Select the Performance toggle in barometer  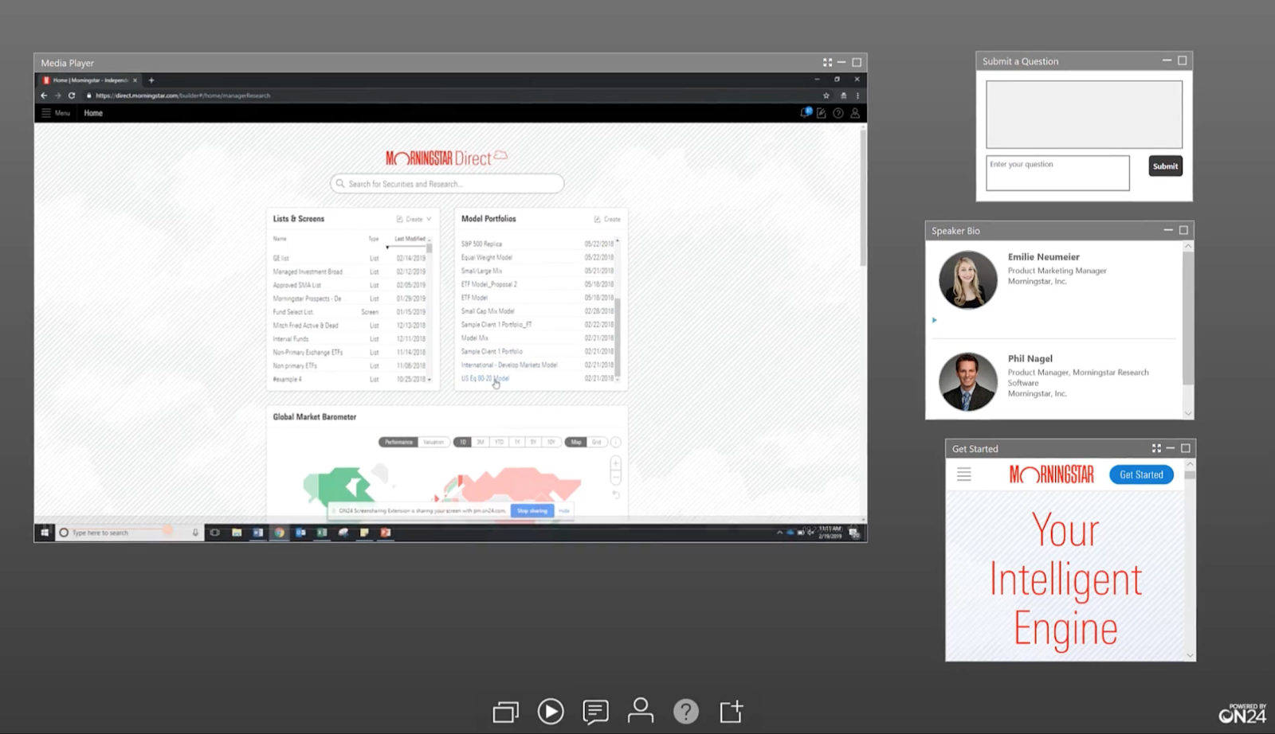point(398,442)
